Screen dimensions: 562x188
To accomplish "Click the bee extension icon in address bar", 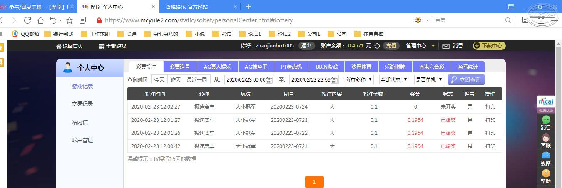I will pyautogui.click(x=418, y=20).
